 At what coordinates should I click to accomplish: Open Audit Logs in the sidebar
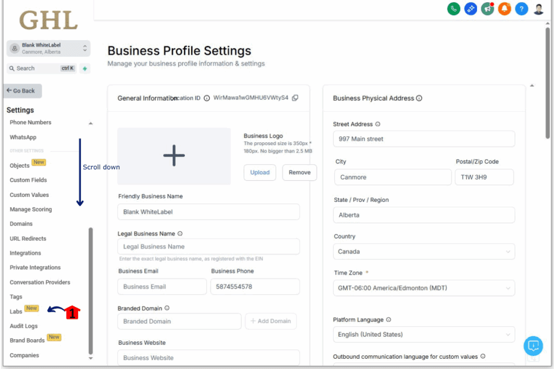tap(24, 326)
